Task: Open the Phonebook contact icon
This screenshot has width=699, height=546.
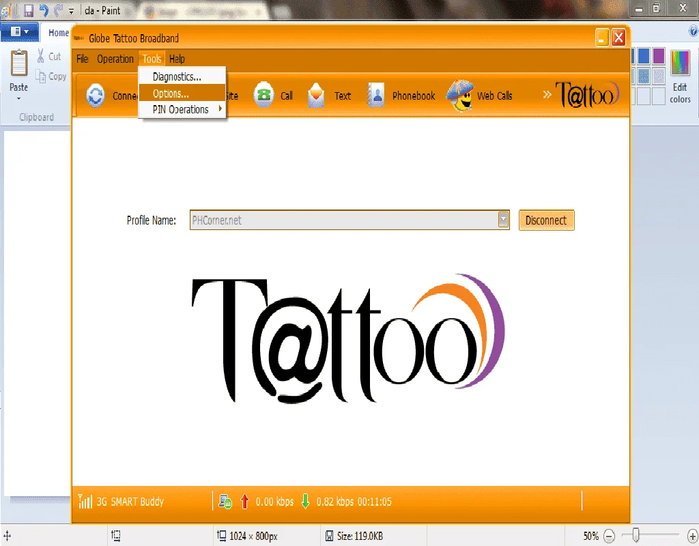Action: click(375, 95)
